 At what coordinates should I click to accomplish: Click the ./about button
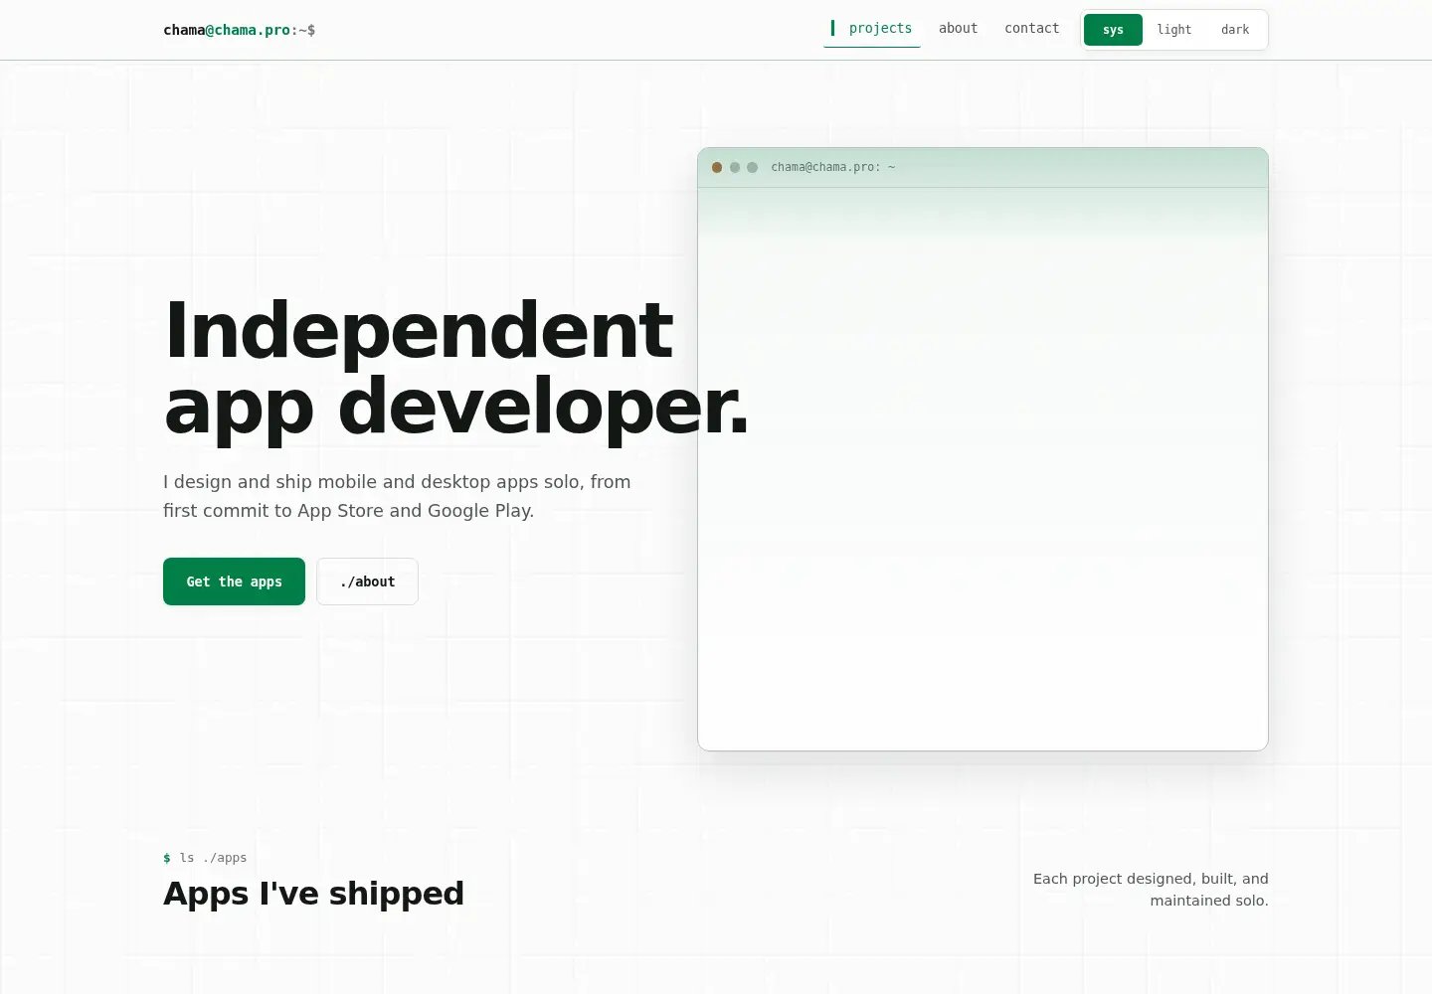367,581
